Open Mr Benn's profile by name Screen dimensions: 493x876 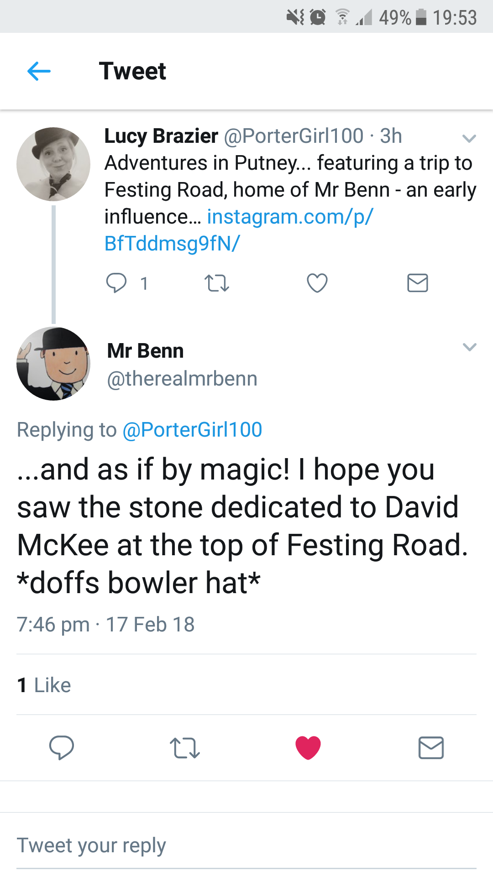pos(145,351)
